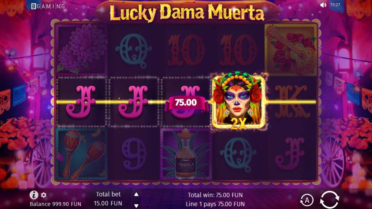Screen dimensions: 372x209
Task: Click the Dama Muerta 2X wild symbol
Action: coord(239,102)
